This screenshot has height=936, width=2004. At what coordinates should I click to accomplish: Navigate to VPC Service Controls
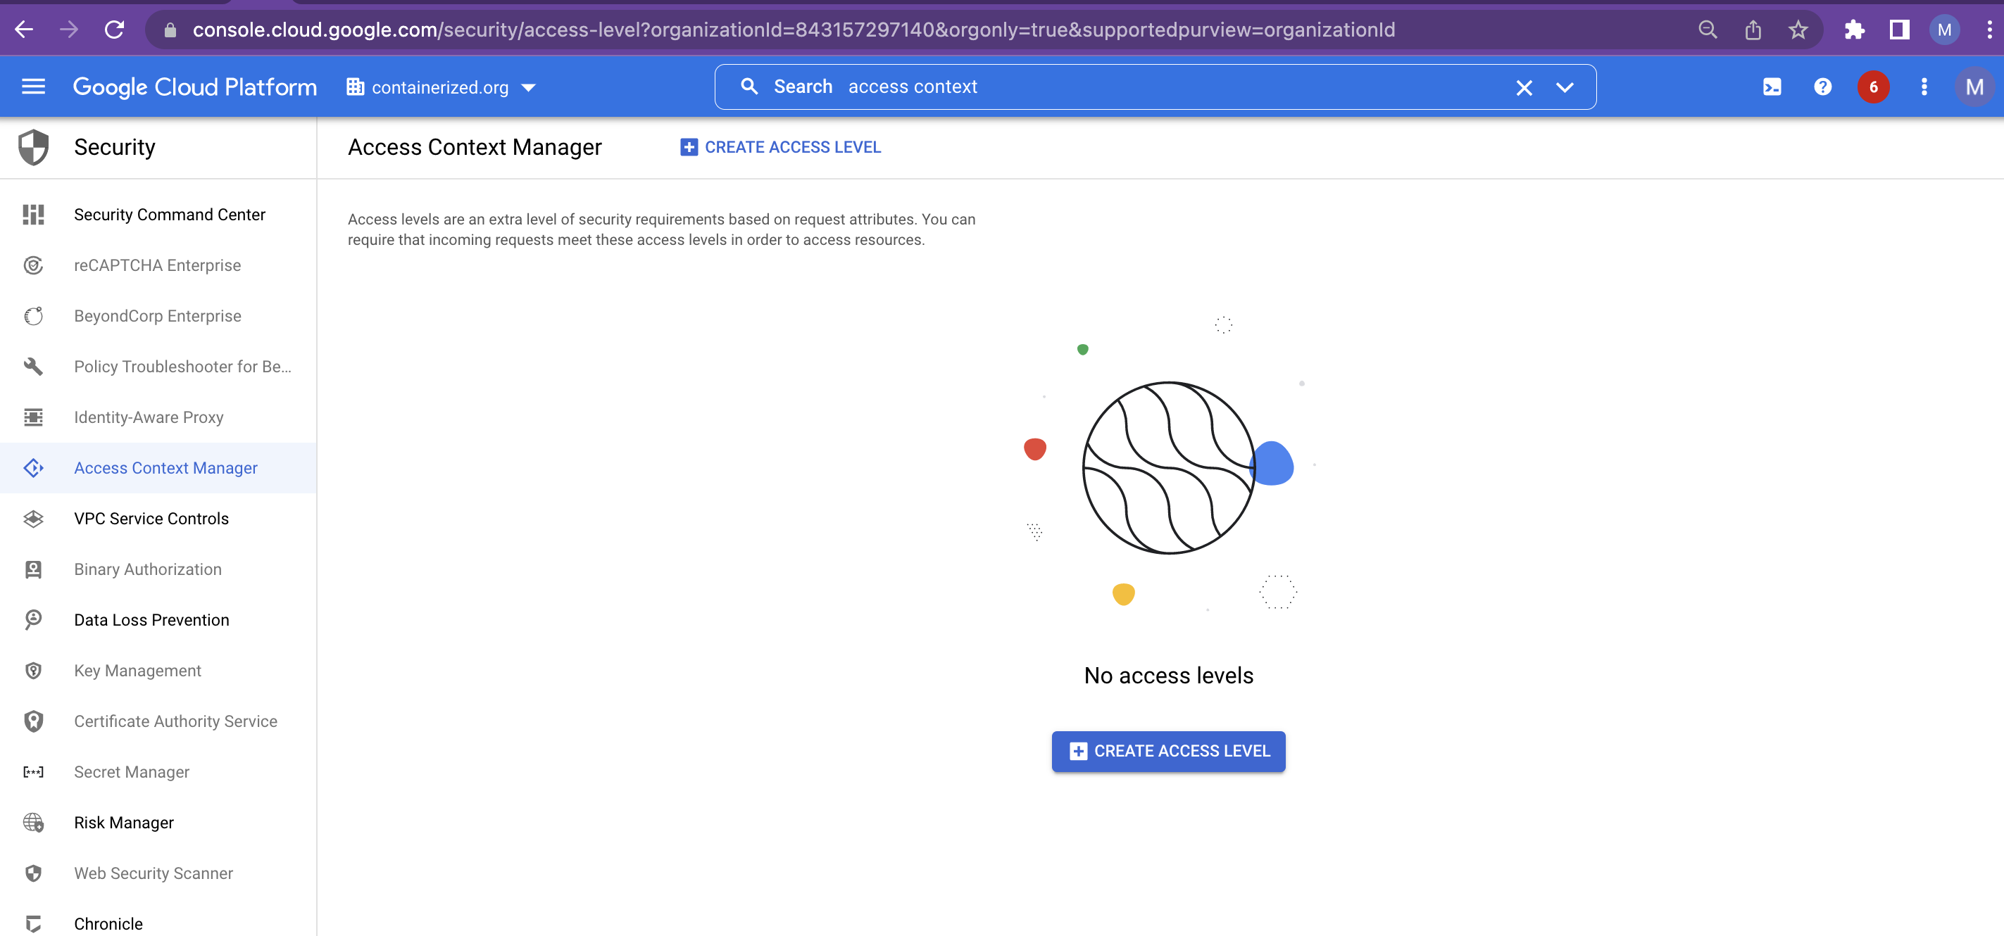tap(151, 519)
